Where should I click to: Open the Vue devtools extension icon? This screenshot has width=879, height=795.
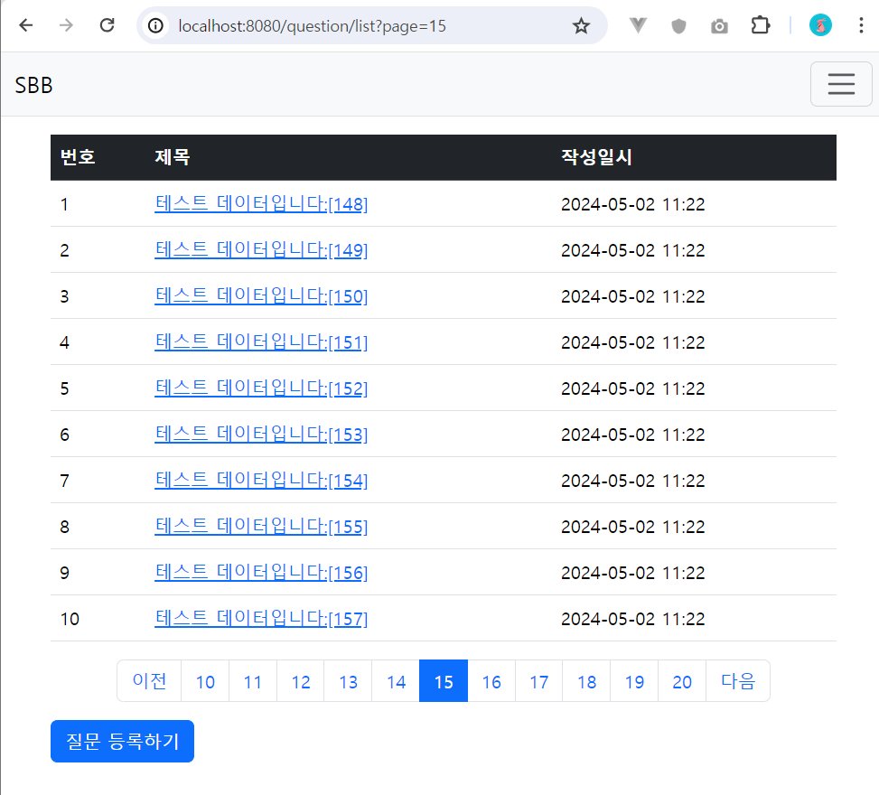pos(638,25)
